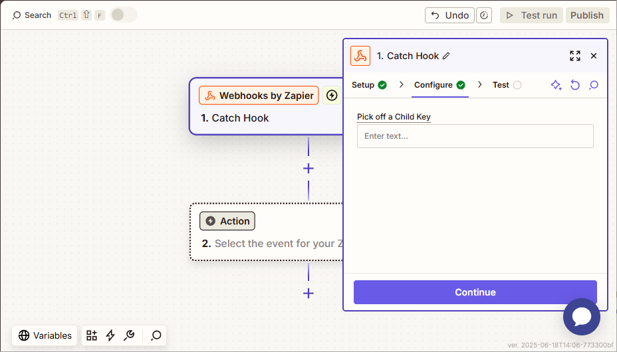617x352 pixels.
Task: Toggle the switch next to the Search shortcut
Action: coord(124,15)
